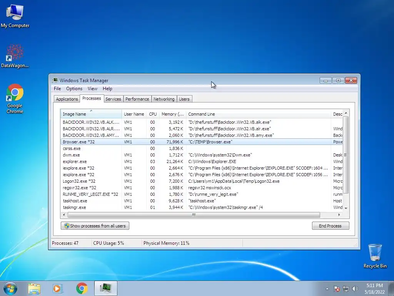This screenshot has height=296, width=394.
Task: Switch to the Performance tab
Action: 137,99
